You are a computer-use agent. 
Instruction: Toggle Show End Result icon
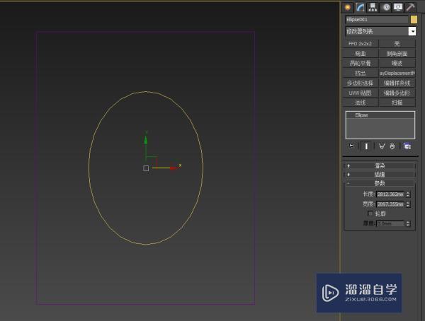point(366,146)
